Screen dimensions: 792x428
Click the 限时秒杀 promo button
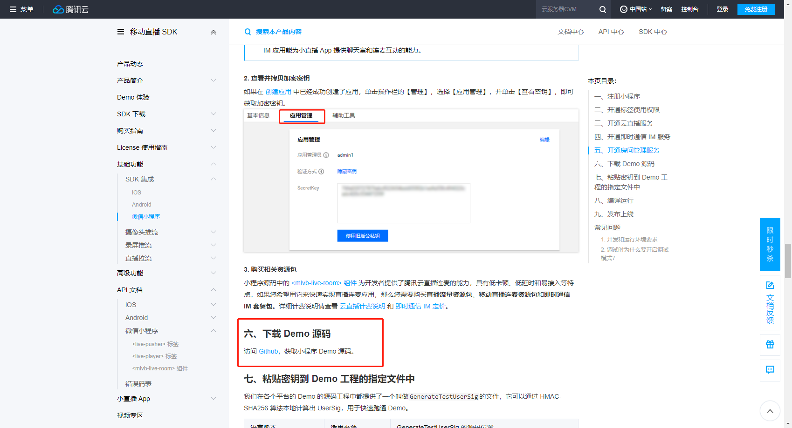pos(770,244)
